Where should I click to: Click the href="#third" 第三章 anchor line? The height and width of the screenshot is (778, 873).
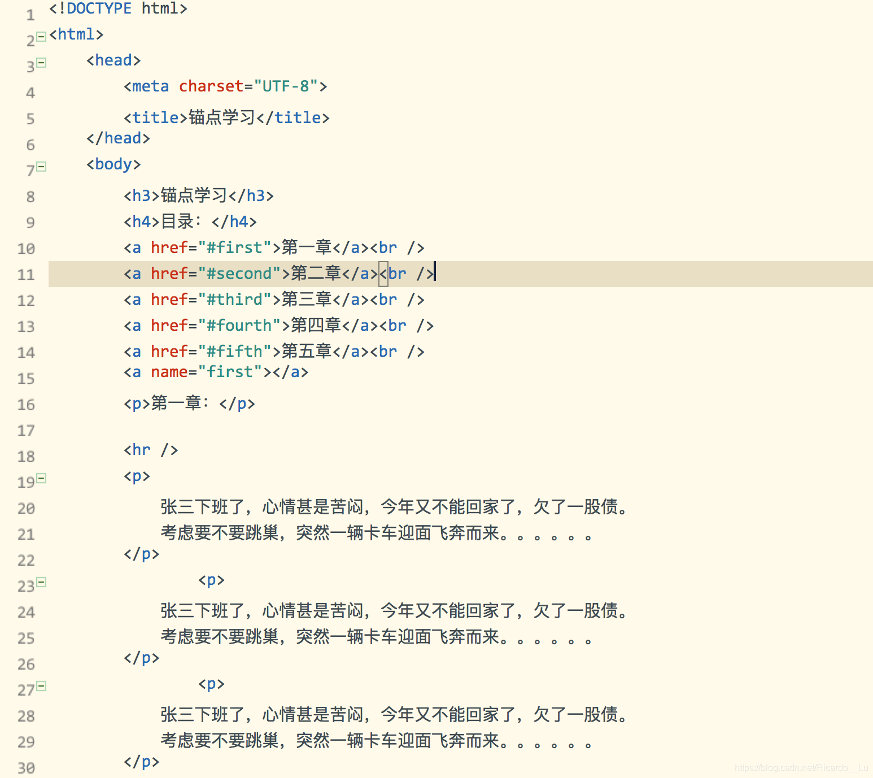[274, 299]
